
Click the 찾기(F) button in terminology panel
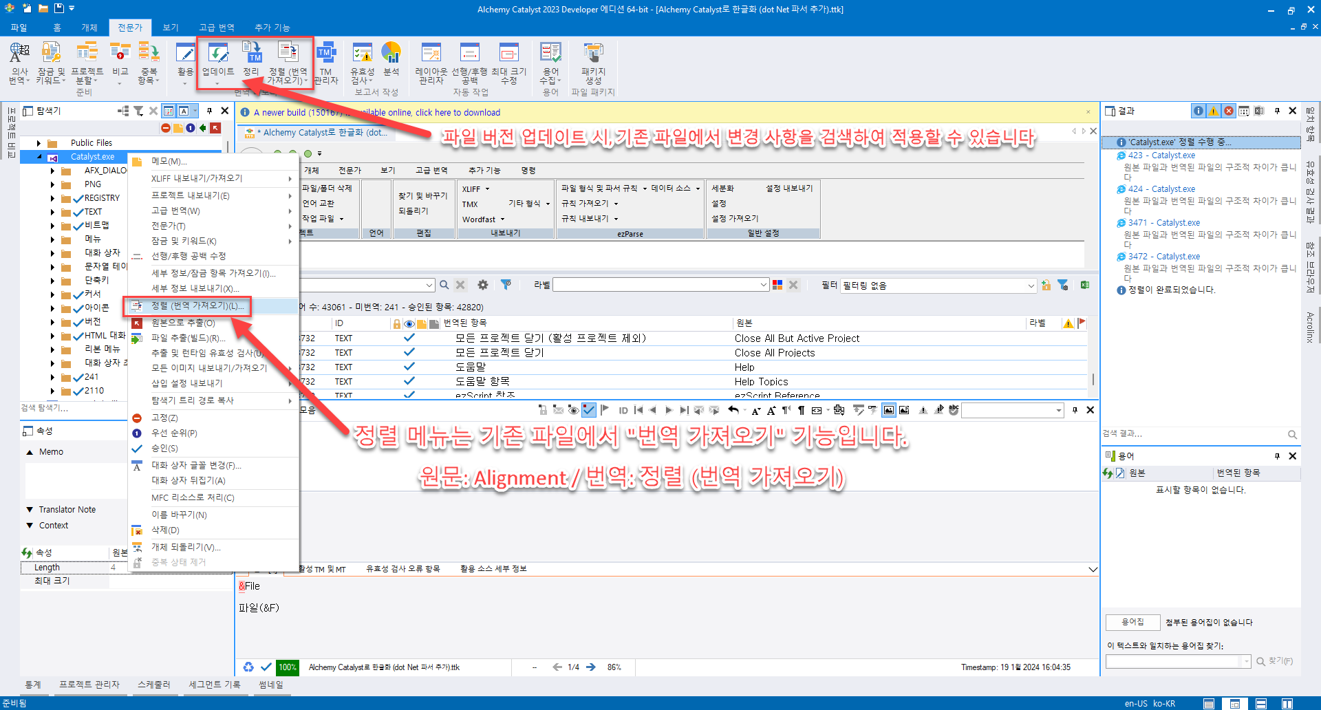coord(1275,661)
